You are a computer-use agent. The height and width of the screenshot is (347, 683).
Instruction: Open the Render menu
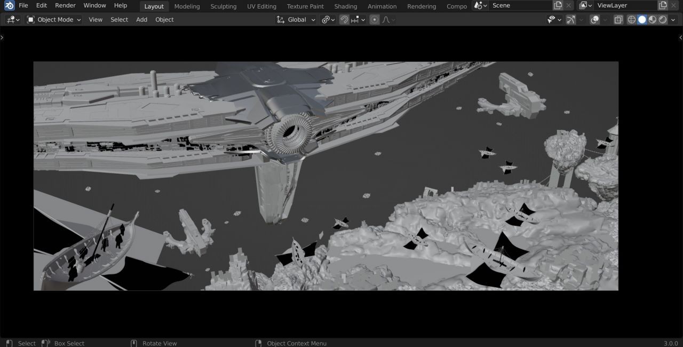pyautogui.click(x=65, y=5)
